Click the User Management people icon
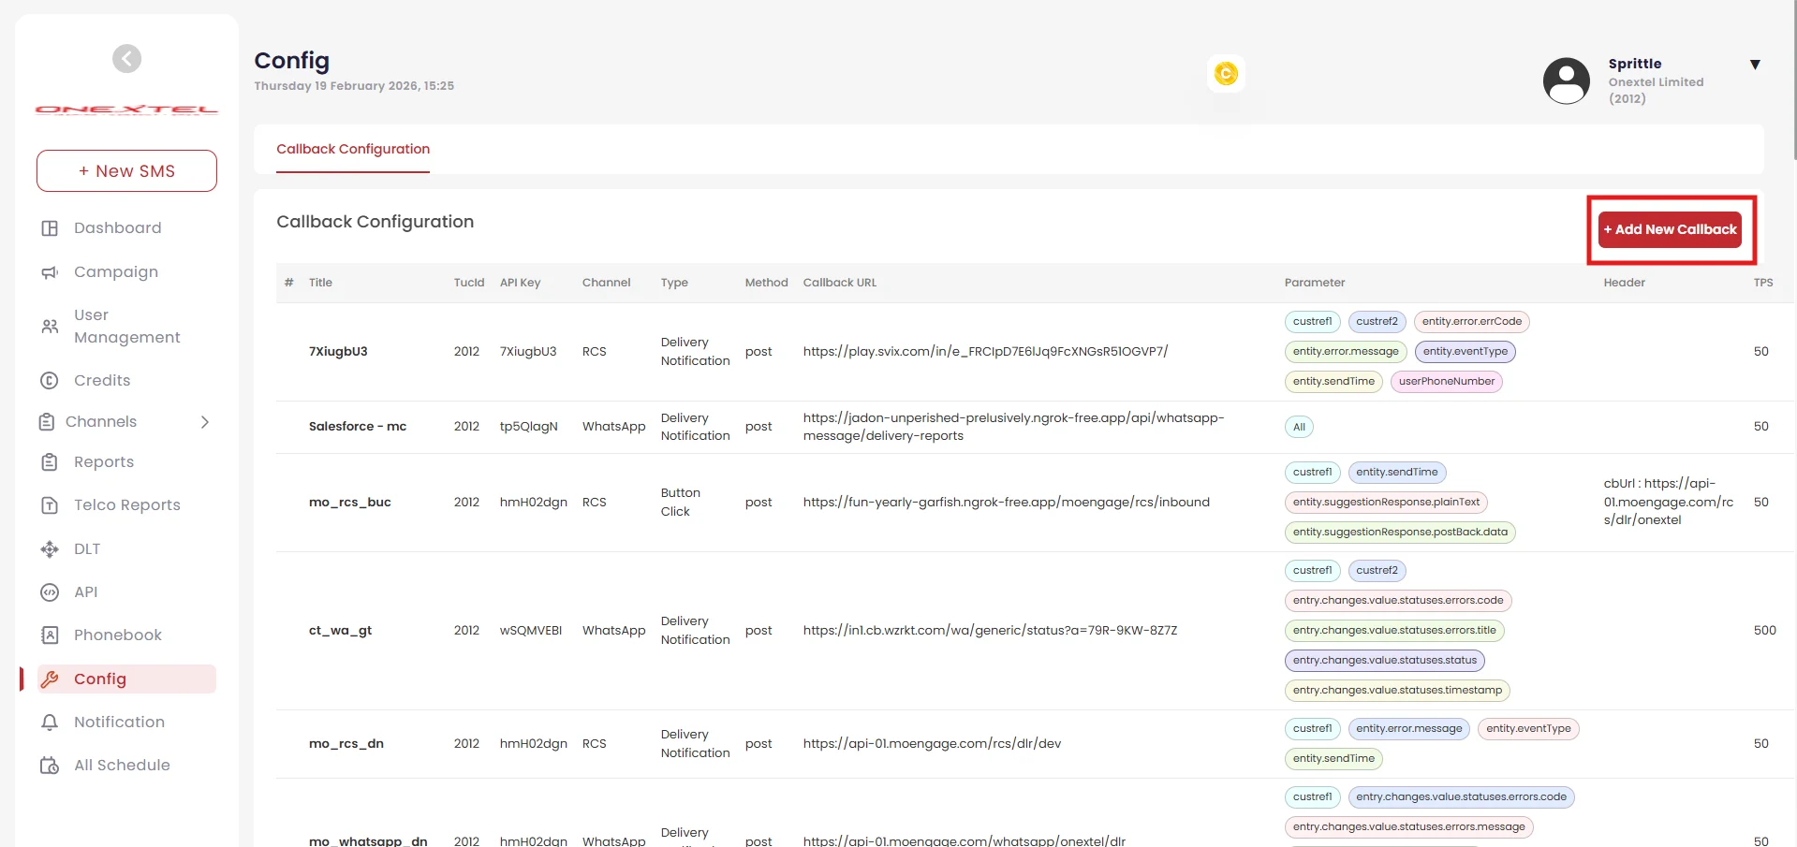The width and height of the screenshot is (1797, 847). pos(50,327)
